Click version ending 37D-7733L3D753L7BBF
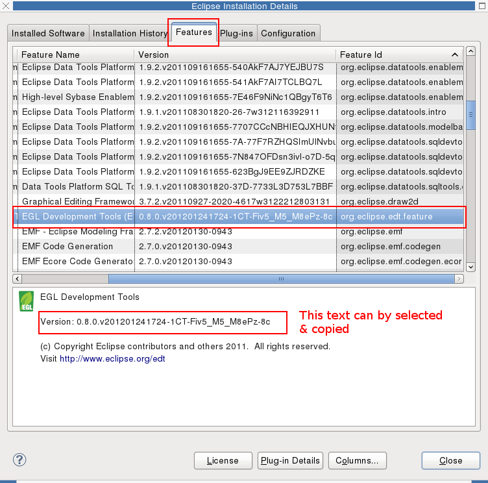Screen dimensions: 488x483 tap(236, 187)
